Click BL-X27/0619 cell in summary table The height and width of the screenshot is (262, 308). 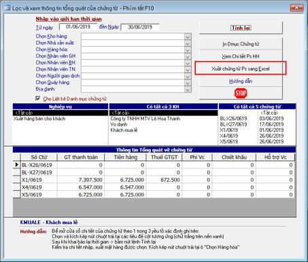tap(39, 172)
